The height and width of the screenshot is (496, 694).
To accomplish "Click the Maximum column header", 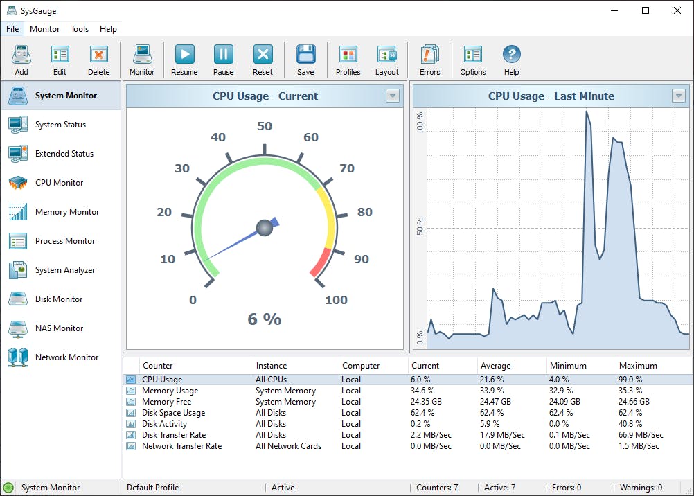I will tap(637, 366).
